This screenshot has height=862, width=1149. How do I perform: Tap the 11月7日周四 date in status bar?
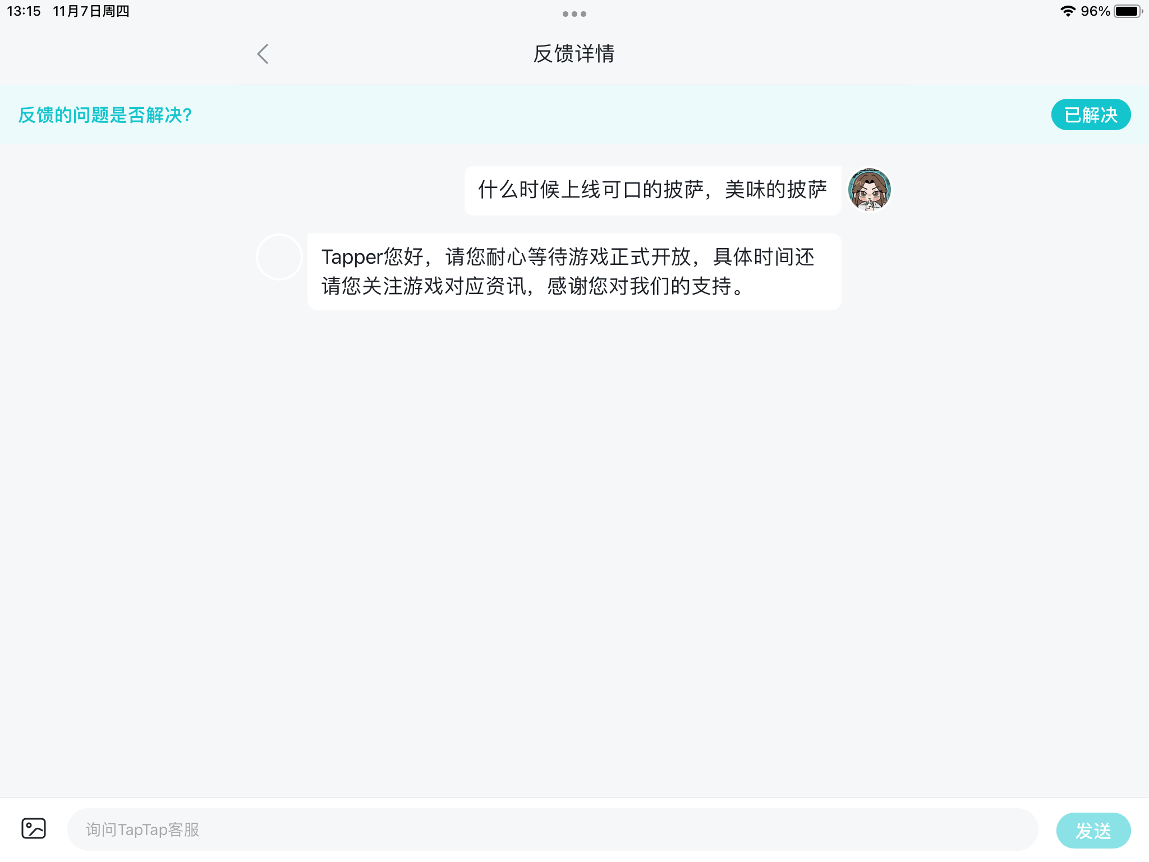(91, 11)
